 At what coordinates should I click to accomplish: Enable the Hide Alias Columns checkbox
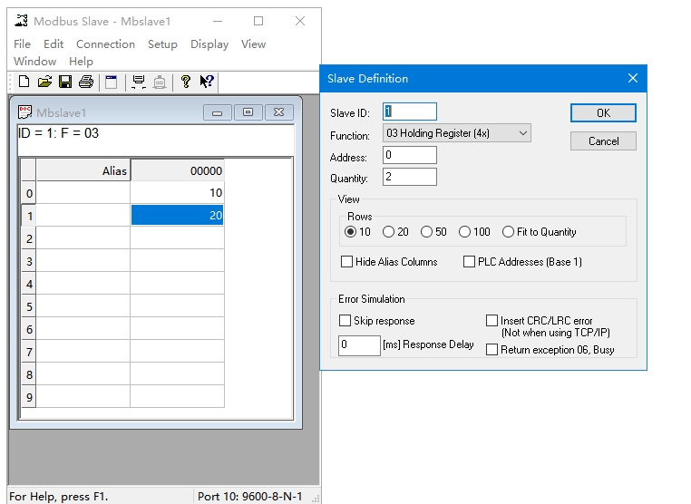pos(346,262)
